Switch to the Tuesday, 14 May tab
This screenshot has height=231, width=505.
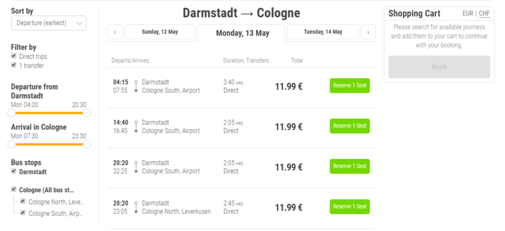tap(323, 32)
